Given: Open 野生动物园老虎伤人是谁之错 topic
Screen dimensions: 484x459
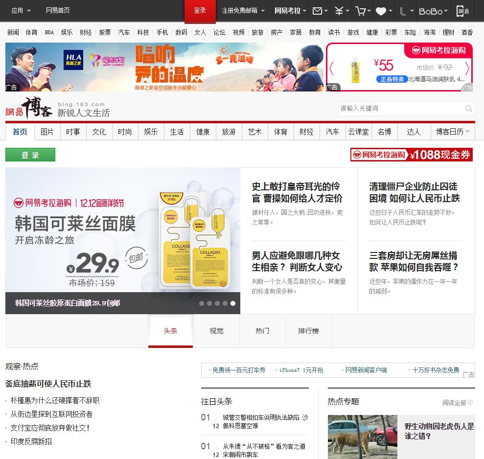Looking at the screenshot, I should 439,431.
